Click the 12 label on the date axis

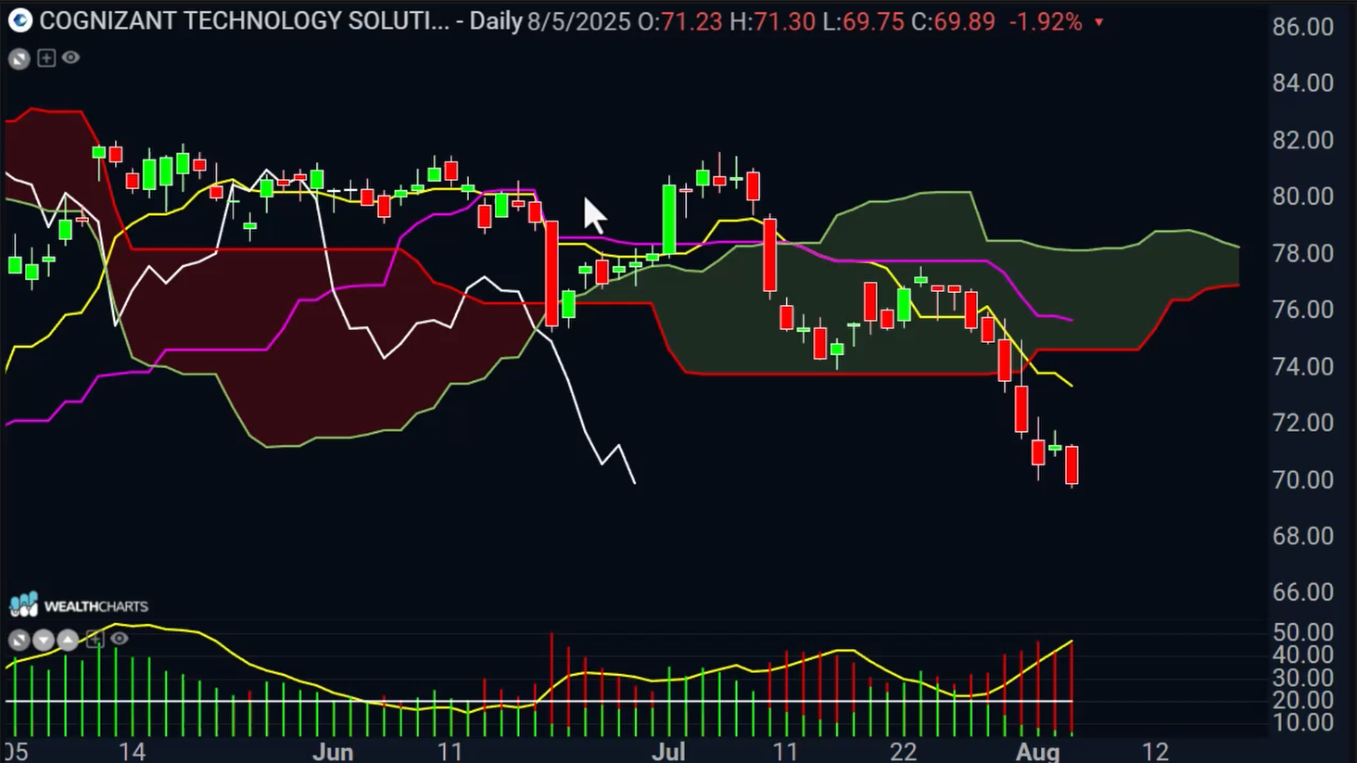tap(1155, 751)
